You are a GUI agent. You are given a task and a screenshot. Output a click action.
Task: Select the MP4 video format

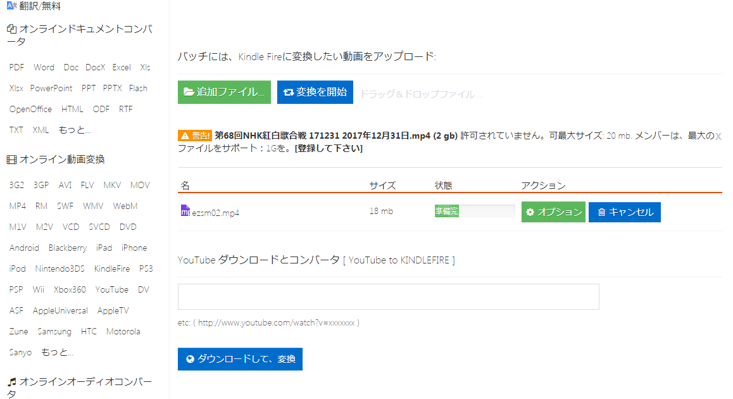(x=17, y=206)
